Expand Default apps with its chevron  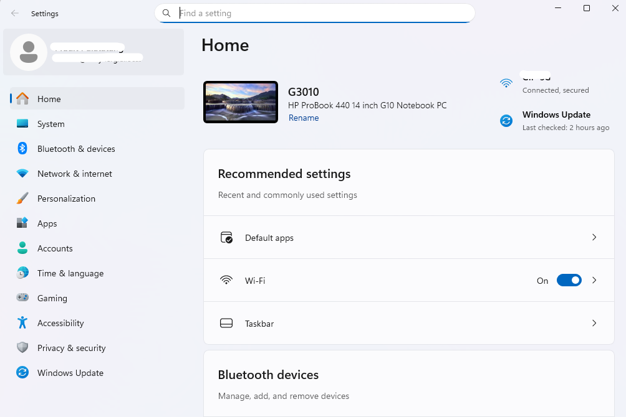click(594, 238)
